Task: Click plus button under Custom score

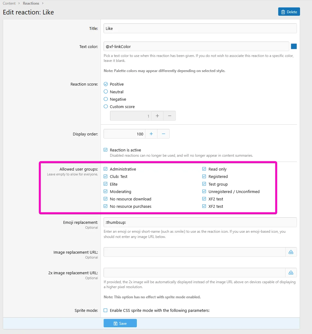Action: 157,116
